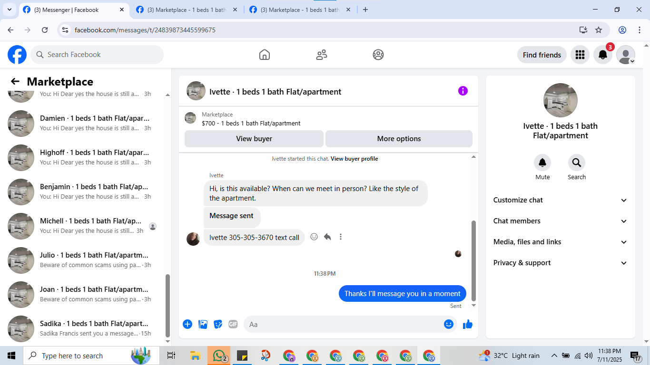Open conversation information purple icon
The image size is (650, 365).
(x=463, y=91)
